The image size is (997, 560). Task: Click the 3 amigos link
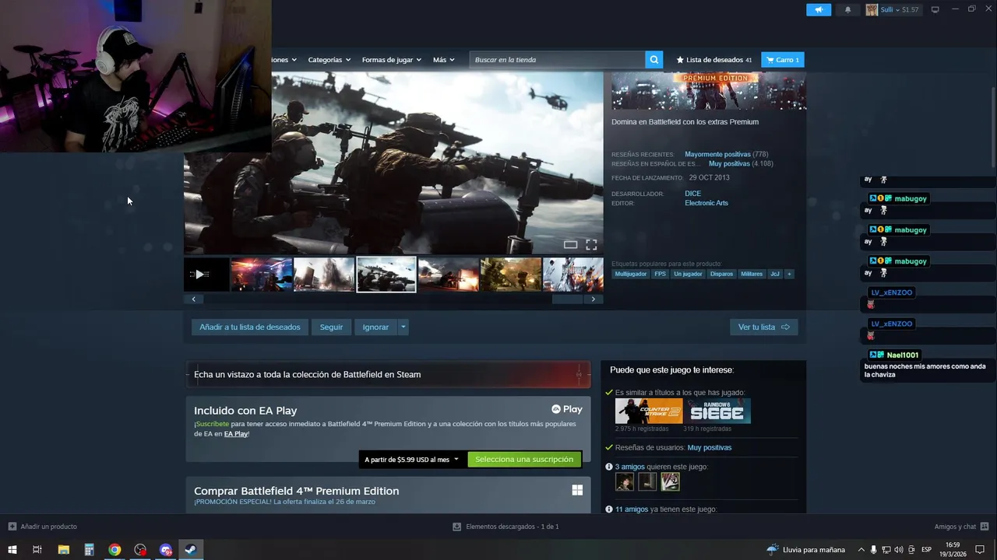tap(630, 467)
